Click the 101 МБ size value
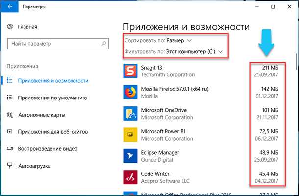The width and height of the screenshot is (299, 196). pos(270,110)
